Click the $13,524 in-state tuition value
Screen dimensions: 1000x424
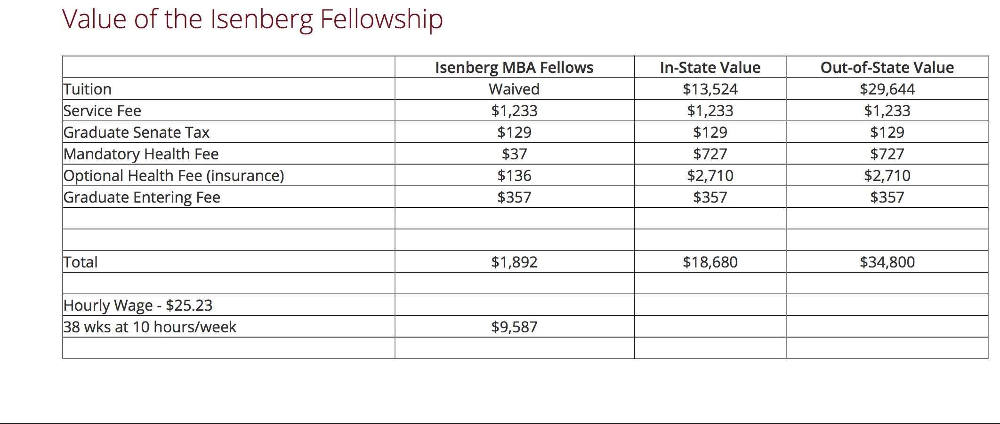(710, 89)
